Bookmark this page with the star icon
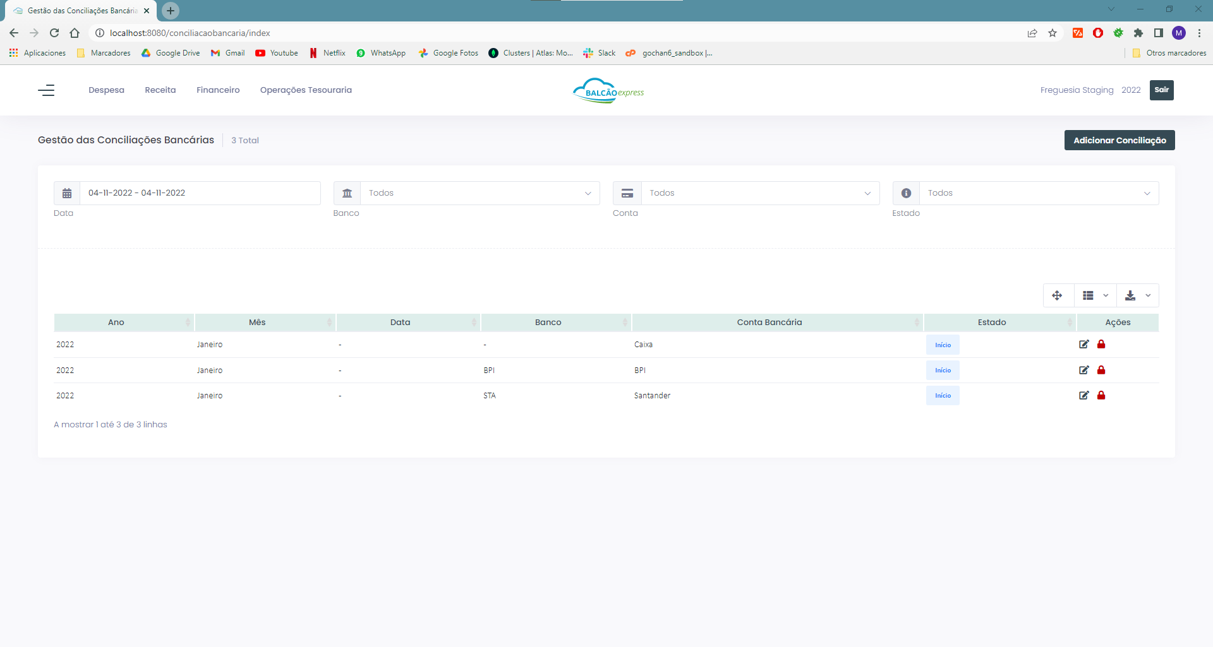This screenshot has height=647, width=1213. click(1053, 33)
